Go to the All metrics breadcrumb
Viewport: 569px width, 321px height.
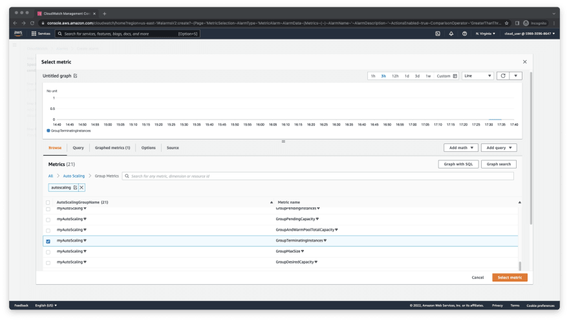50,176
